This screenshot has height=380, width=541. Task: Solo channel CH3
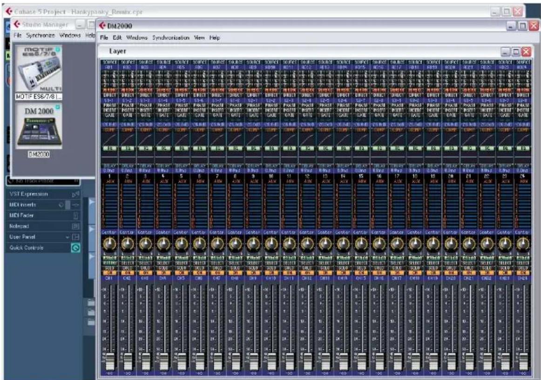[145, 268]
